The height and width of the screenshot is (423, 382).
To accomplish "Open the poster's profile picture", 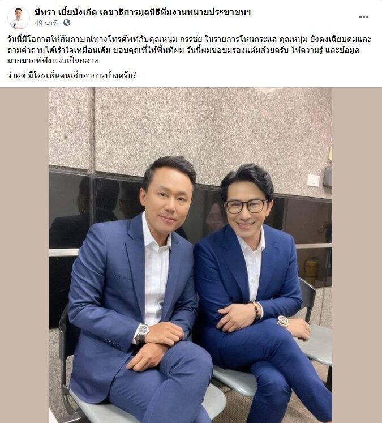I will point(19,18).
